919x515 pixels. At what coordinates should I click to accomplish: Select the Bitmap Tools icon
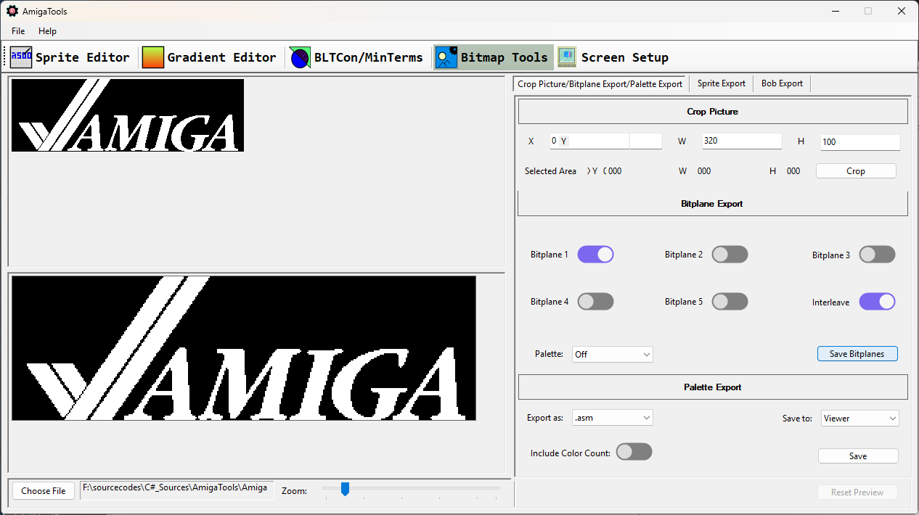click(446, 57)
